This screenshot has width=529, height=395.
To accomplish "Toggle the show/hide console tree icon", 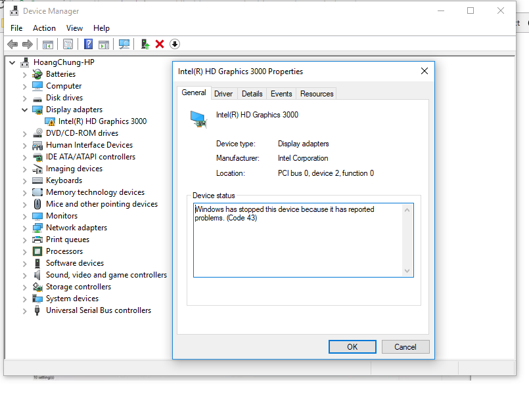I will click(x=48, y=44).
